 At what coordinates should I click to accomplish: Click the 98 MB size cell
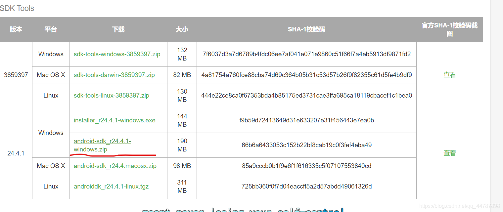click(x=182, y=166)
